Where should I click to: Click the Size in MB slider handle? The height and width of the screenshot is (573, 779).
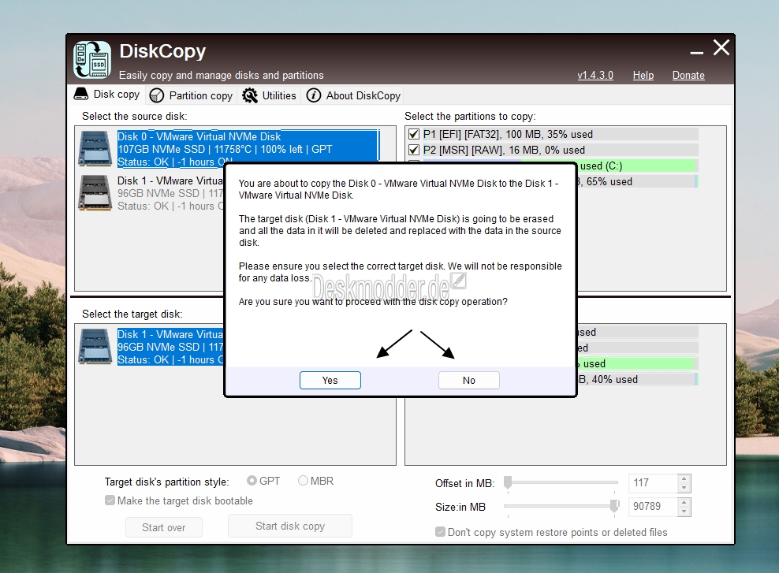pos(614,507)
